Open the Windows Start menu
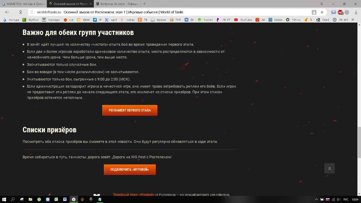 [4, 199]
